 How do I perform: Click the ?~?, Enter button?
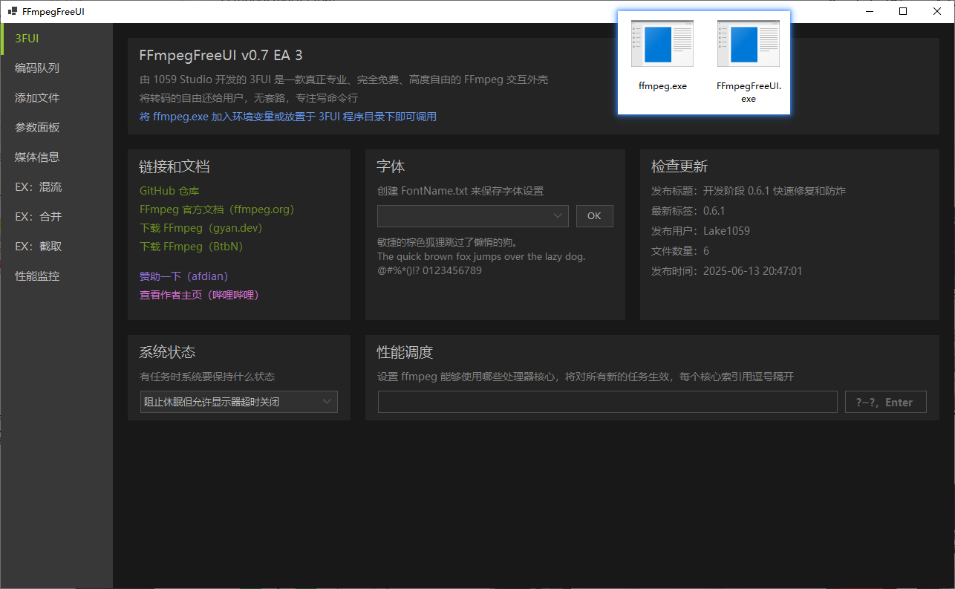[886, 402]
